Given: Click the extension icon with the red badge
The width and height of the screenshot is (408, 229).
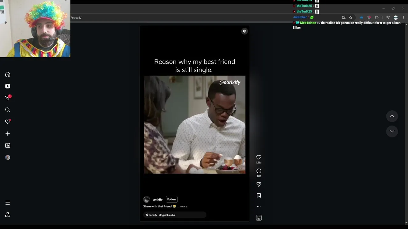Looking at the screenshot, I should (x=369, y=17).
